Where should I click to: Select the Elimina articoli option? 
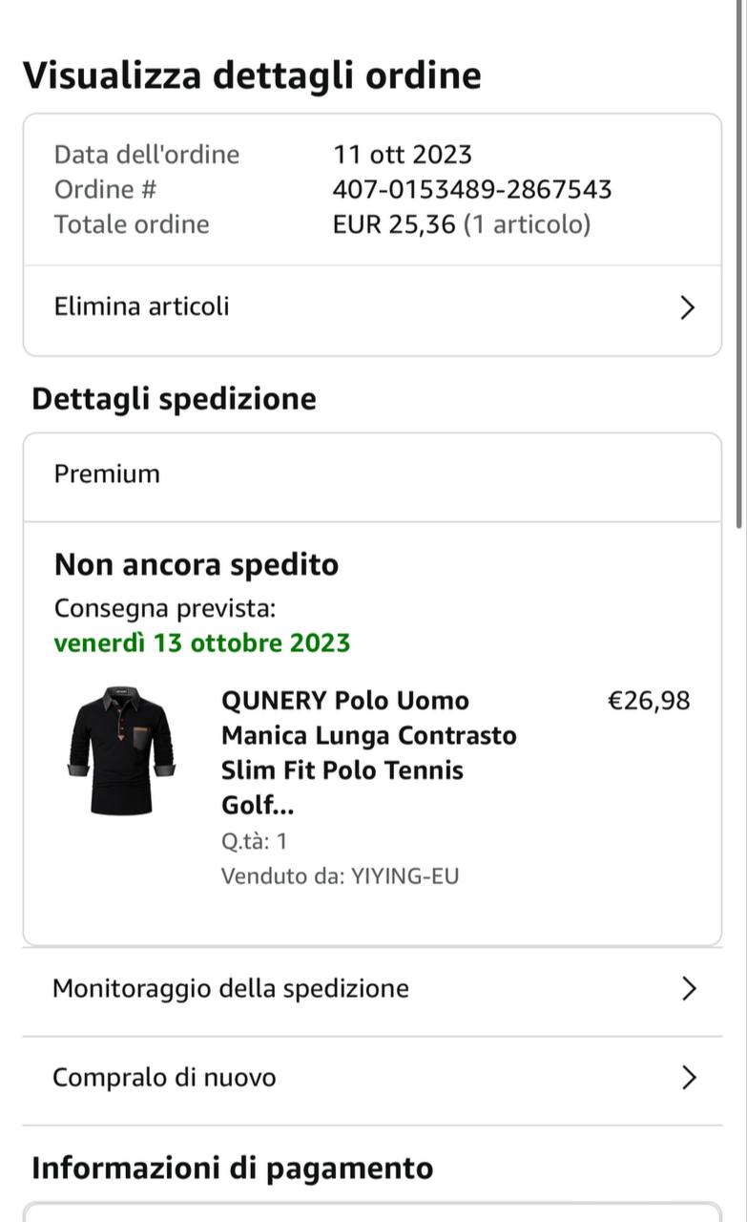(x=142, y=307)
